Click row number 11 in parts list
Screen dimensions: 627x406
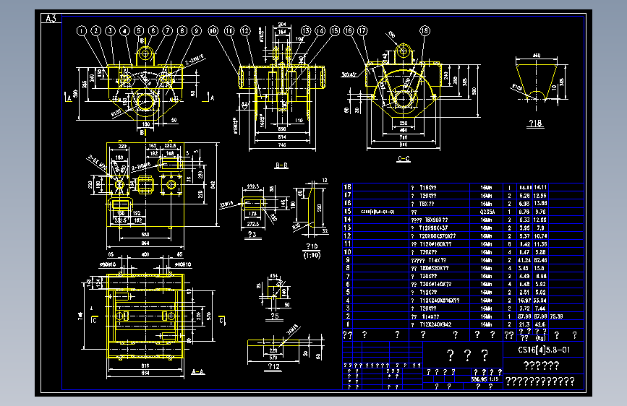pos(347,243)
